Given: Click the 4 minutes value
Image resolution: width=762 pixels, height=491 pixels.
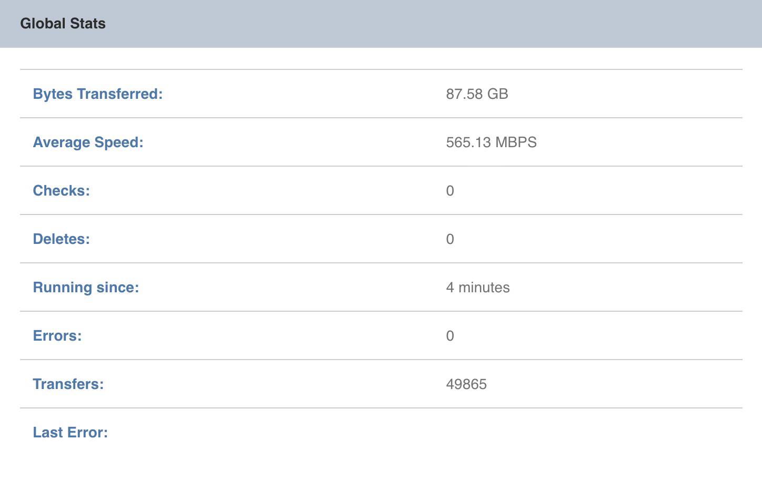Looking at the screenshot, I should click(478, 288).
